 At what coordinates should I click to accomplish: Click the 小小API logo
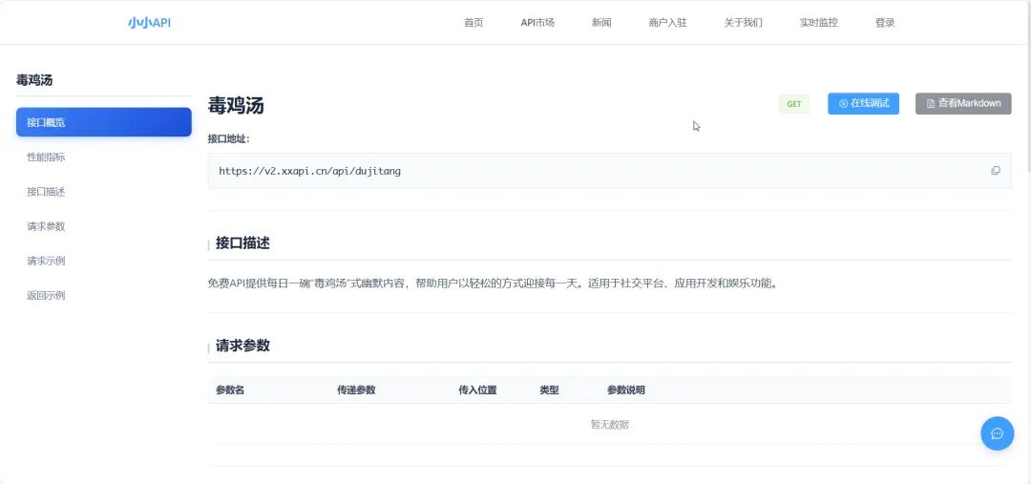tap(149, 22)
